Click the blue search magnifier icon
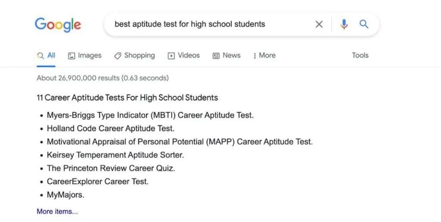441x222 pixels. tap(364, 24)
